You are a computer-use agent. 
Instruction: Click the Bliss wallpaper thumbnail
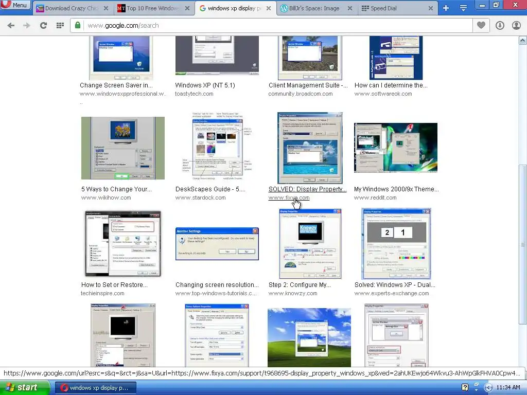pos(309,337)
